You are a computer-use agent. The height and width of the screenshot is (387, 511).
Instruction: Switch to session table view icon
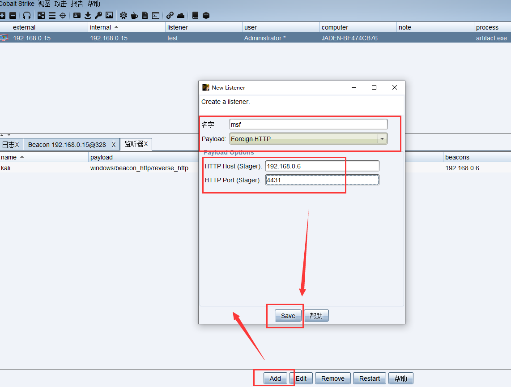[x=52, y=15]
